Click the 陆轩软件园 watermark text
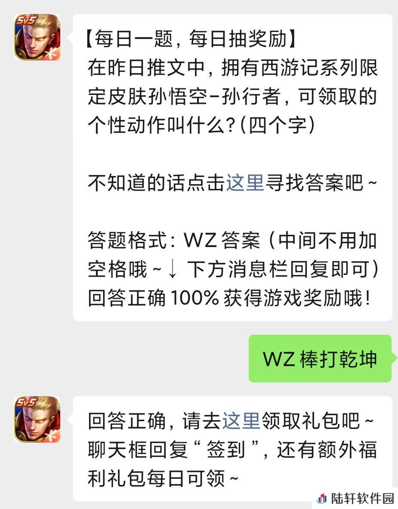 pyautogui.click(x=362, y=498)
